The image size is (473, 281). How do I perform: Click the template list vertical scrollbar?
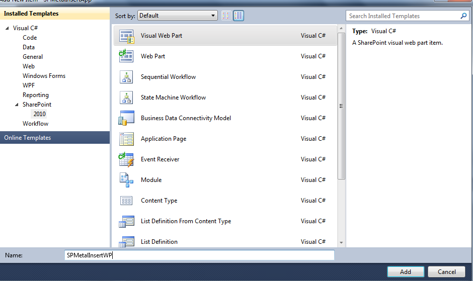click(341, 106)
